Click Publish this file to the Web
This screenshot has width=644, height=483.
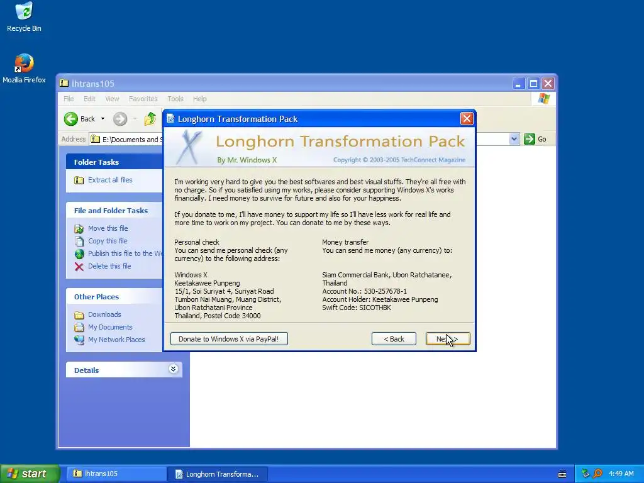(125, 253)
